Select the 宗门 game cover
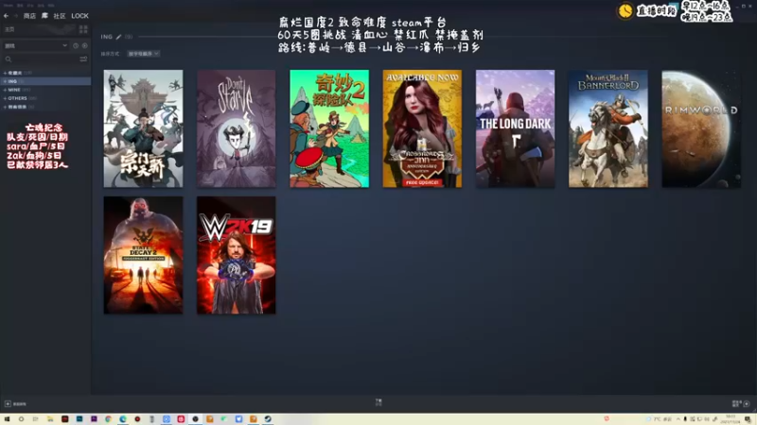Viewport: 757px width, 425px height. click(x=144, y=128)
